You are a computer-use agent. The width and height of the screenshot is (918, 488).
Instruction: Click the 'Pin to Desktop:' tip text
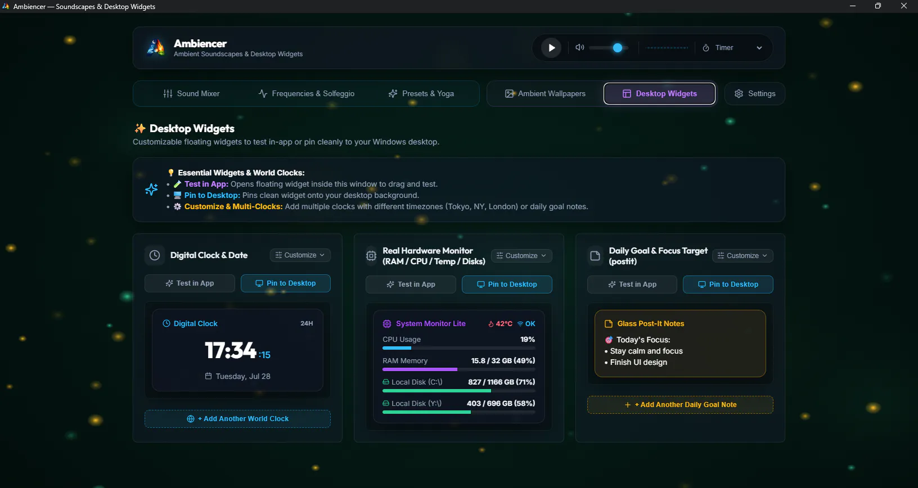[x=212, y=195]
